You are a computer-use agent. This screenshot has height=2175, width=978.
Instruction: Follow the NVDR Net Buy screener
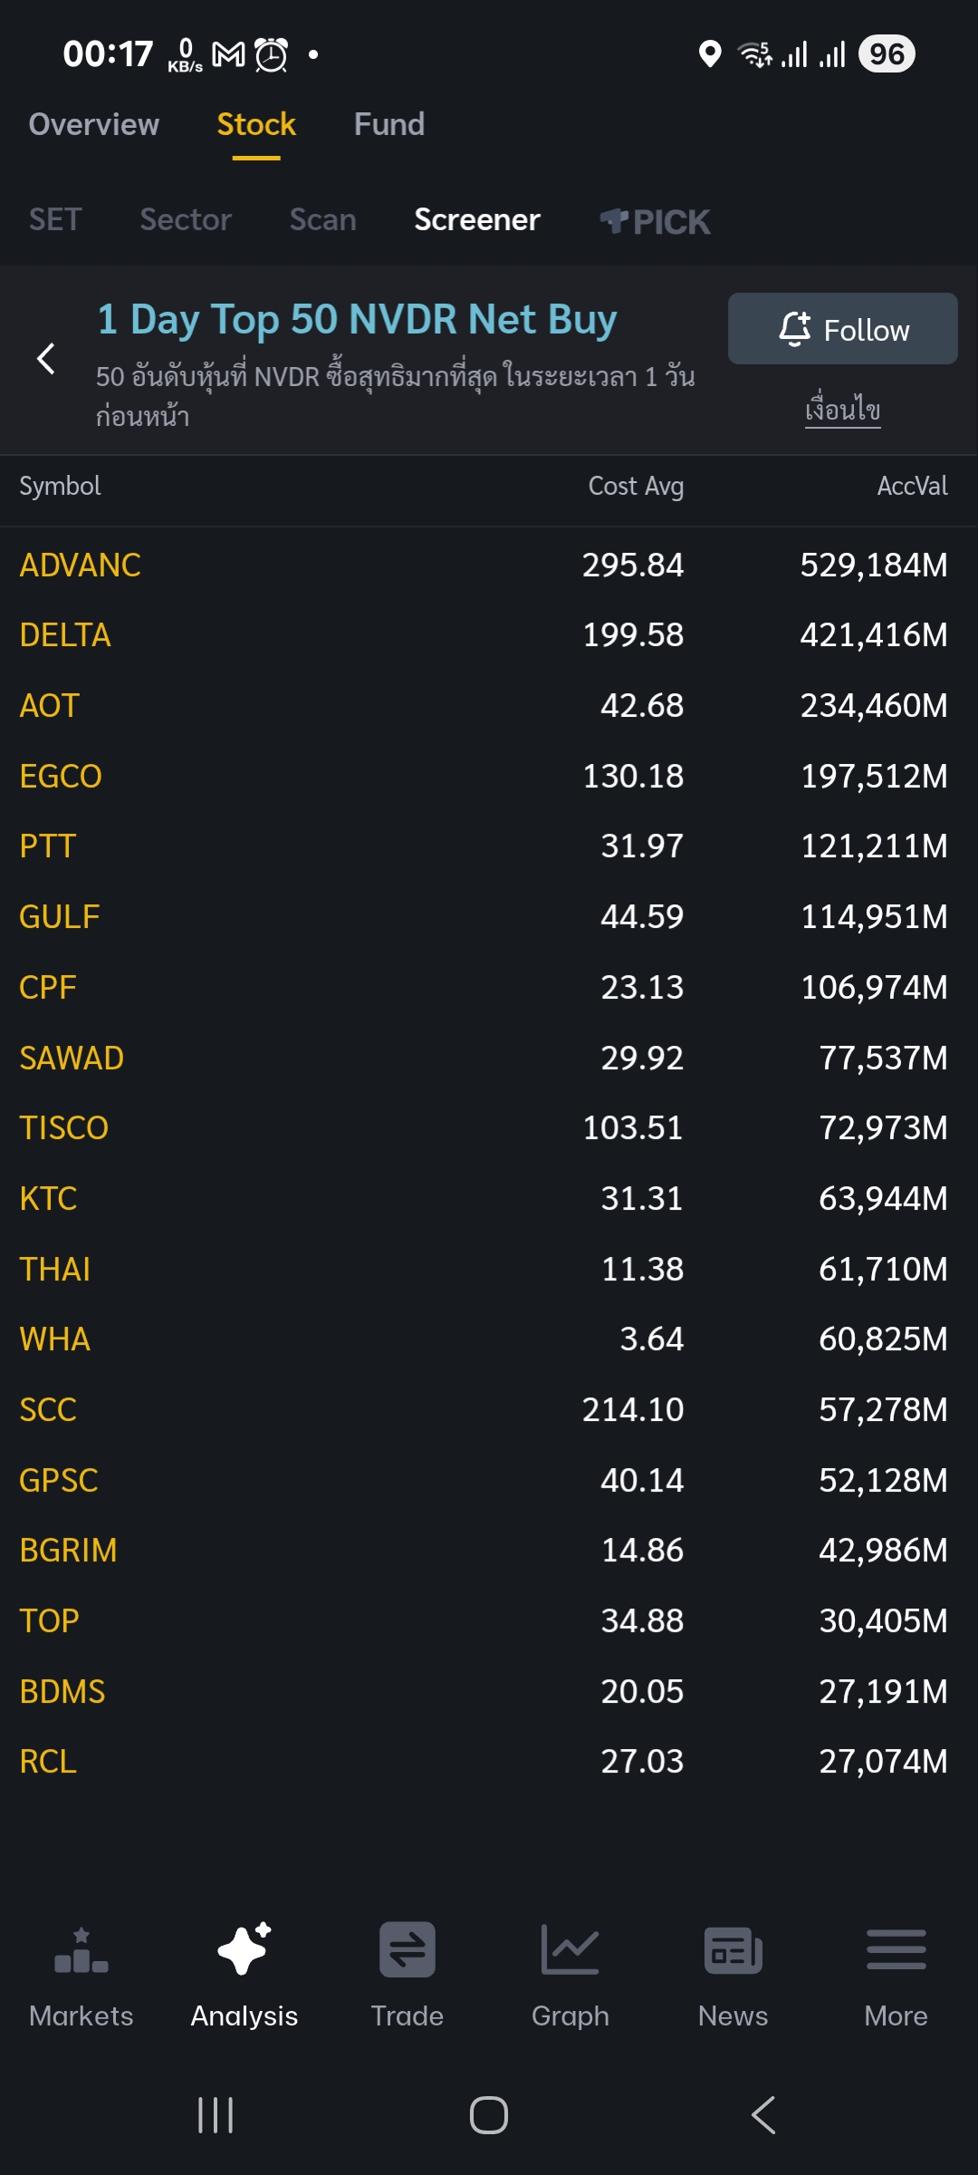pyautogui.click(x=842, y=329)
